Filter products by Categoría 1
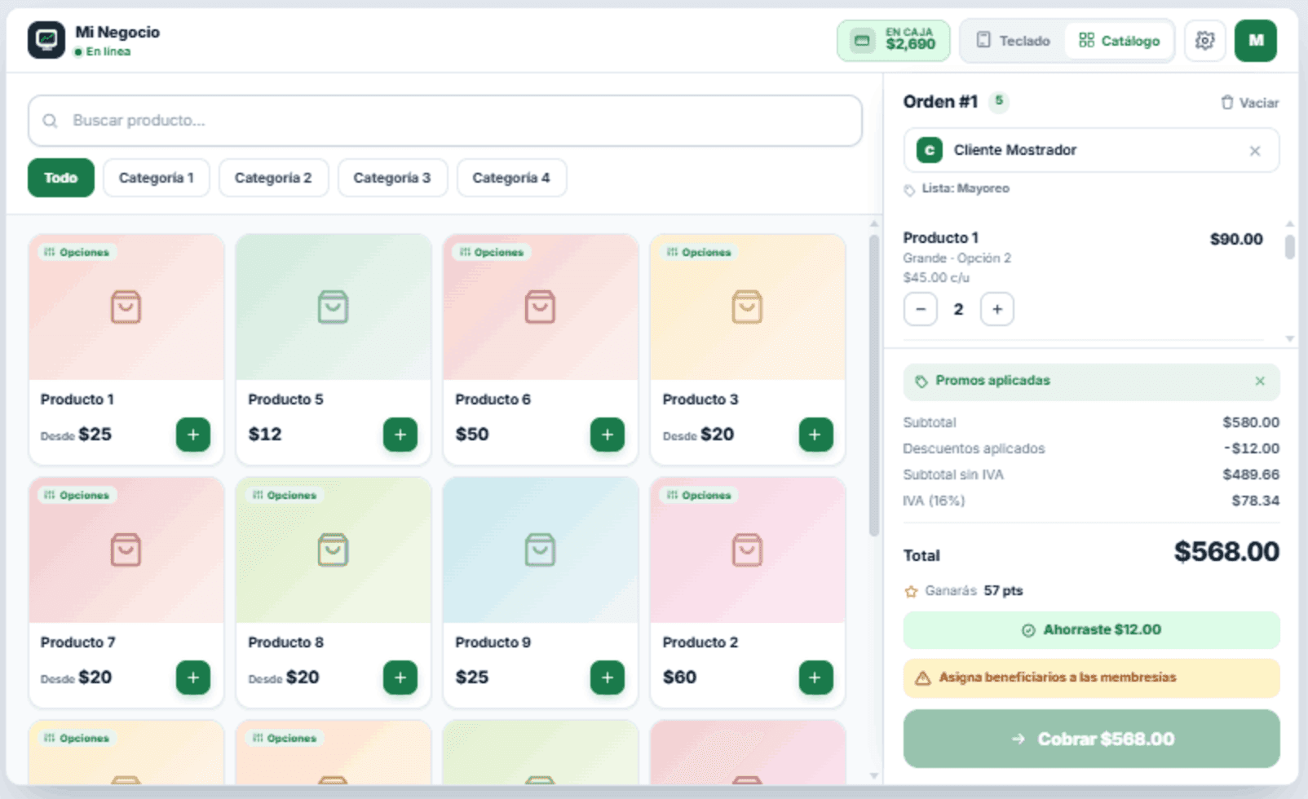 (x=157, y=178)
